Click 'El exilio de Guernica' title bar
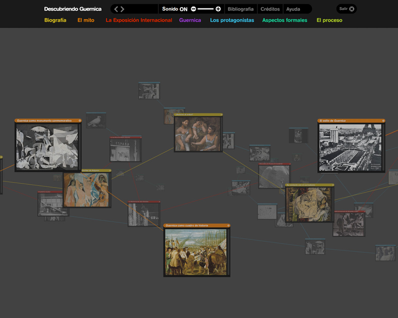The width and height of the screenshot is (398, 318). [x=351, y=121]
